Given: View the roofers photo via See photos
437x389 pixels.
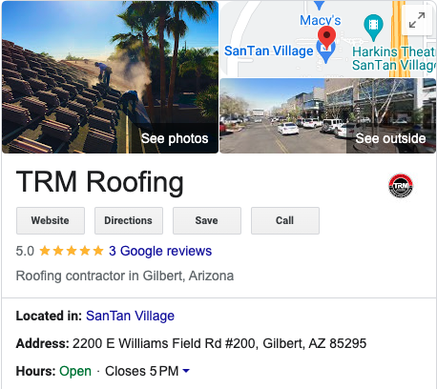Looking at the screenshot, I should point(175,138).
